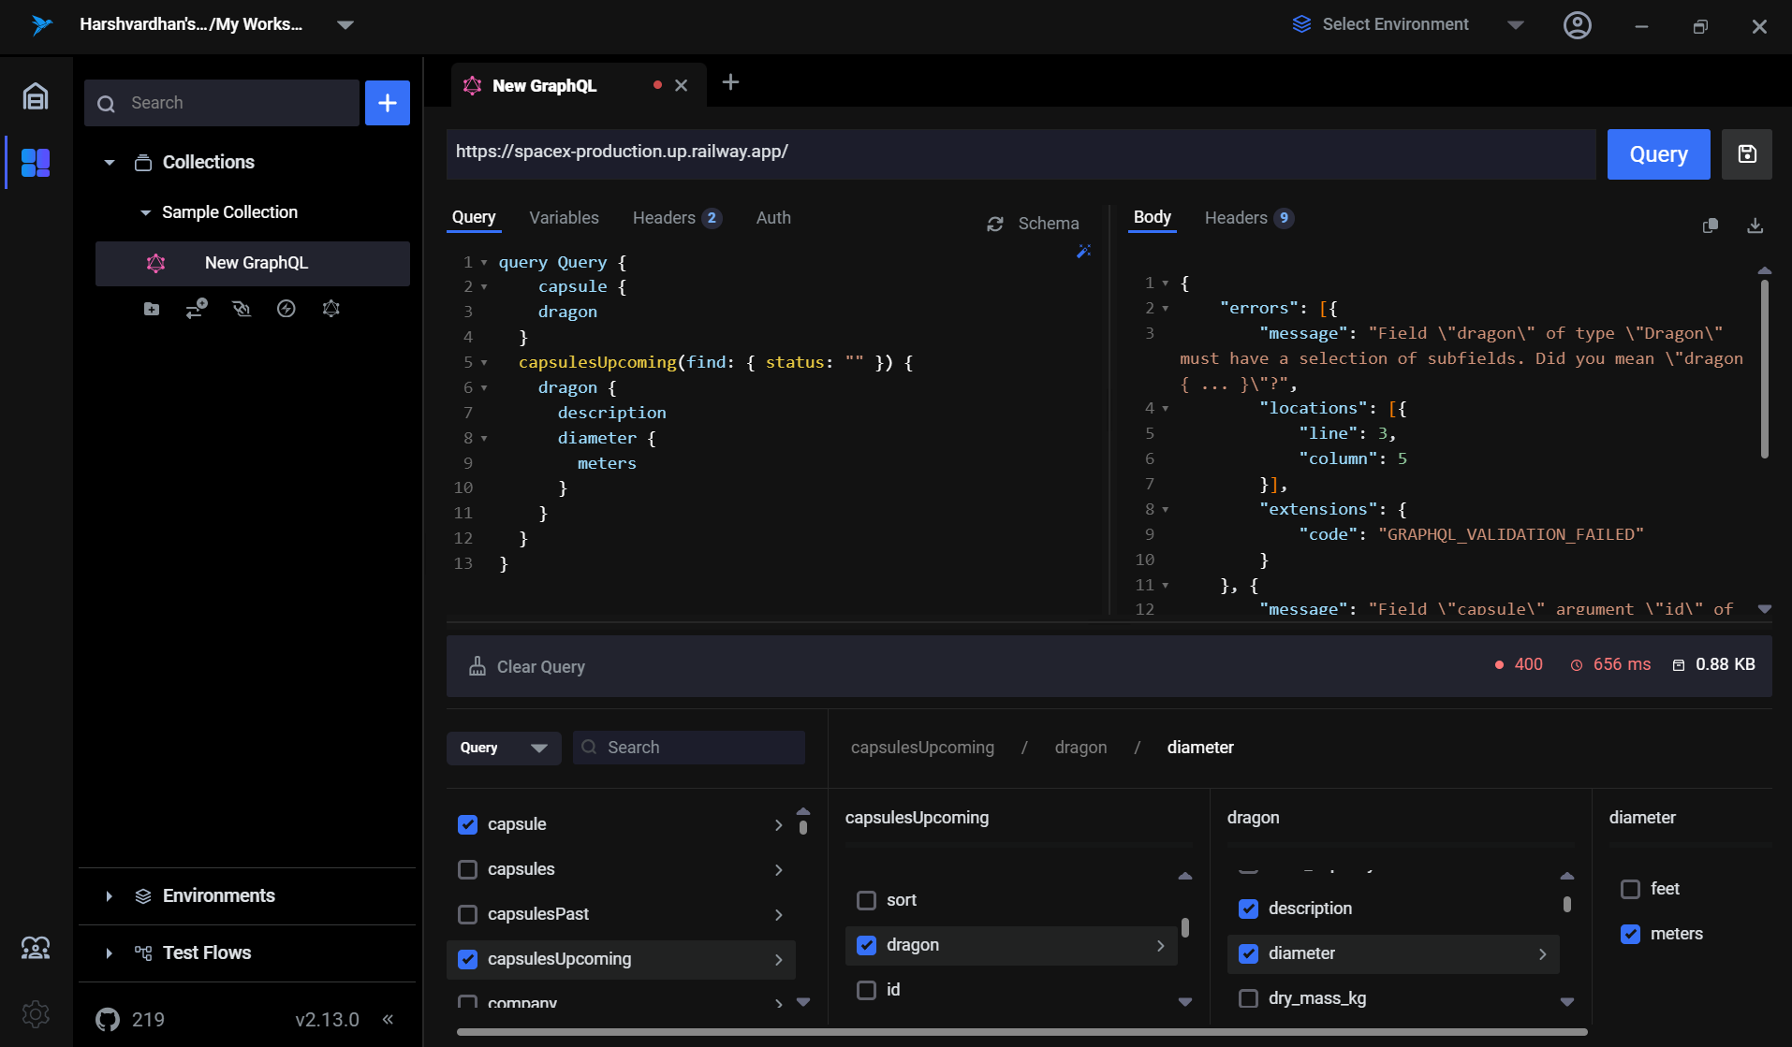Uncheck the capsule field checkbox
The height and width of the screenshot is (1047, 1792).
pyautogui.click(x=468, y=824)
